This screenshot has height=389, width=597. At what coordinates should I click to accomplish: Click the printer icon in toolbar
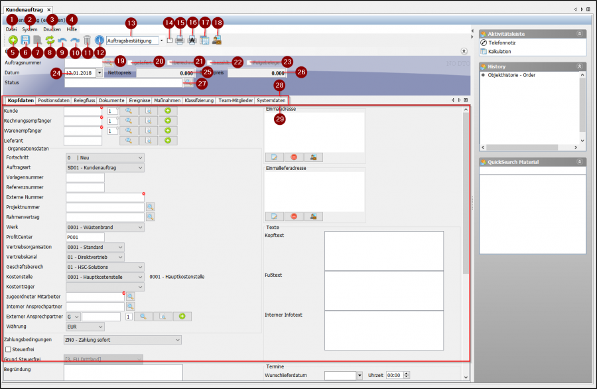pos(180,40)
